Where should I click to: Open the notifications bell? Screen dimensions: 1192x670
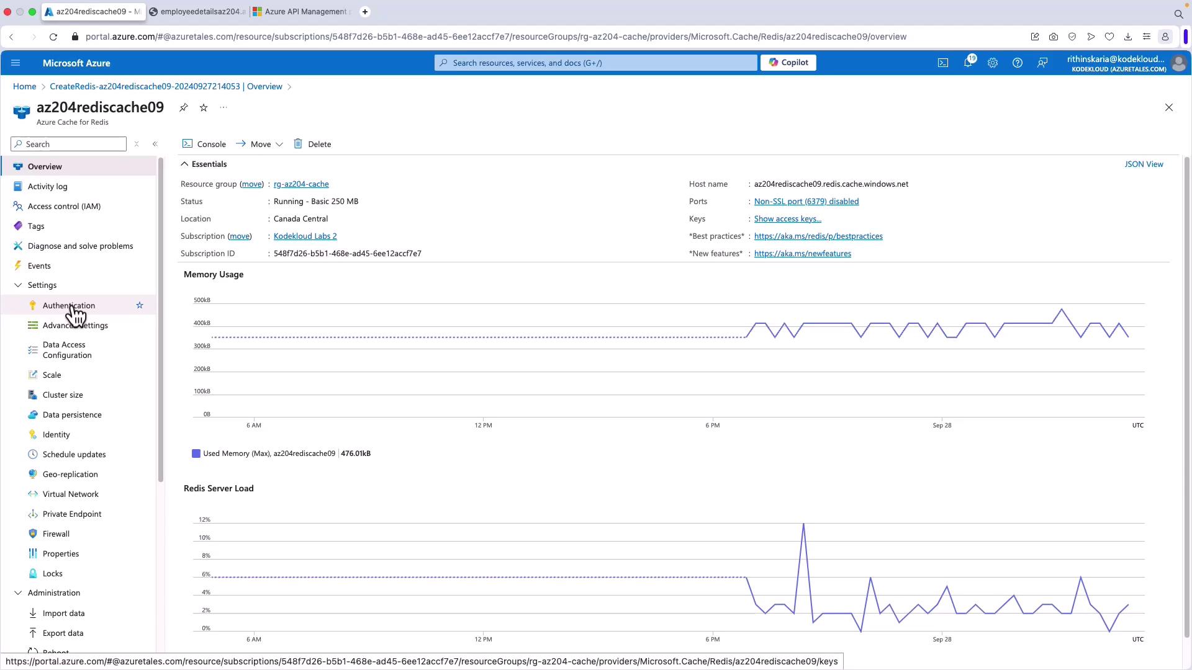coord(967,63)
